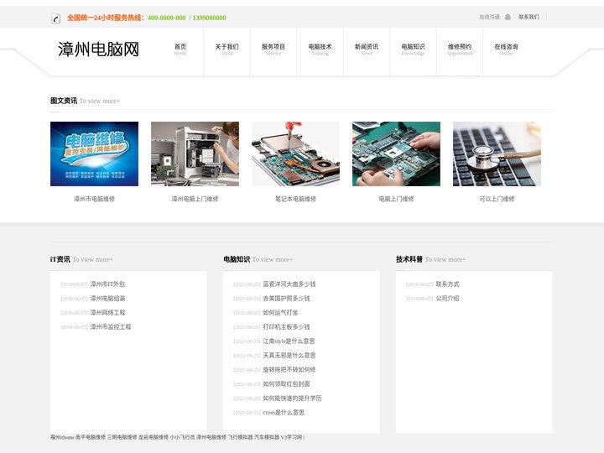604x453 pixels.
Task: Open the 漳州网络工程 article
Action: tap(107, 312)
